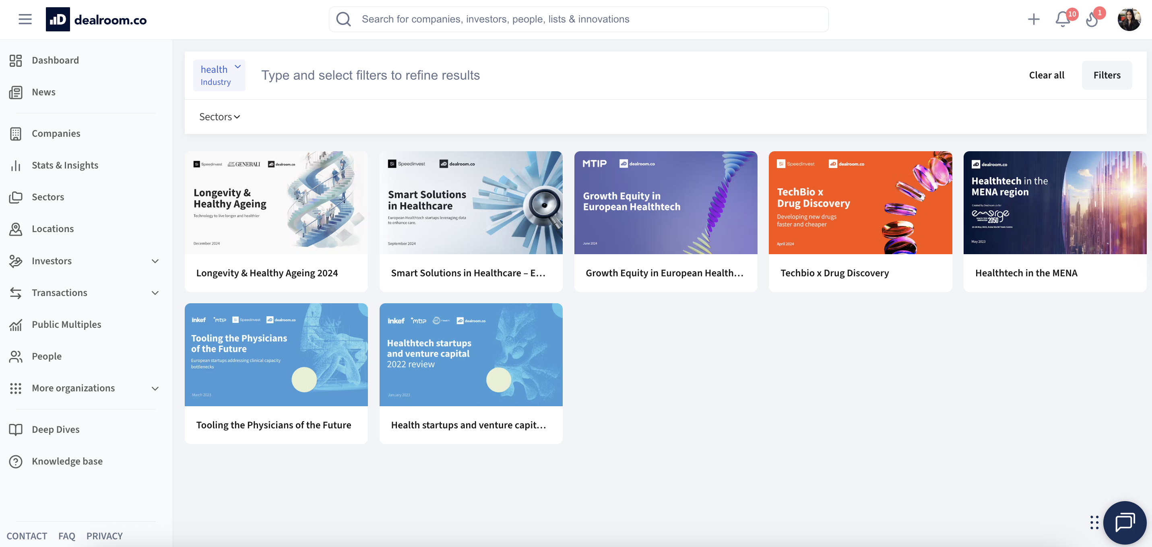The image size is (1152, 547).
Task: Expand the Investors menu chevron
Action: [155, 261]
